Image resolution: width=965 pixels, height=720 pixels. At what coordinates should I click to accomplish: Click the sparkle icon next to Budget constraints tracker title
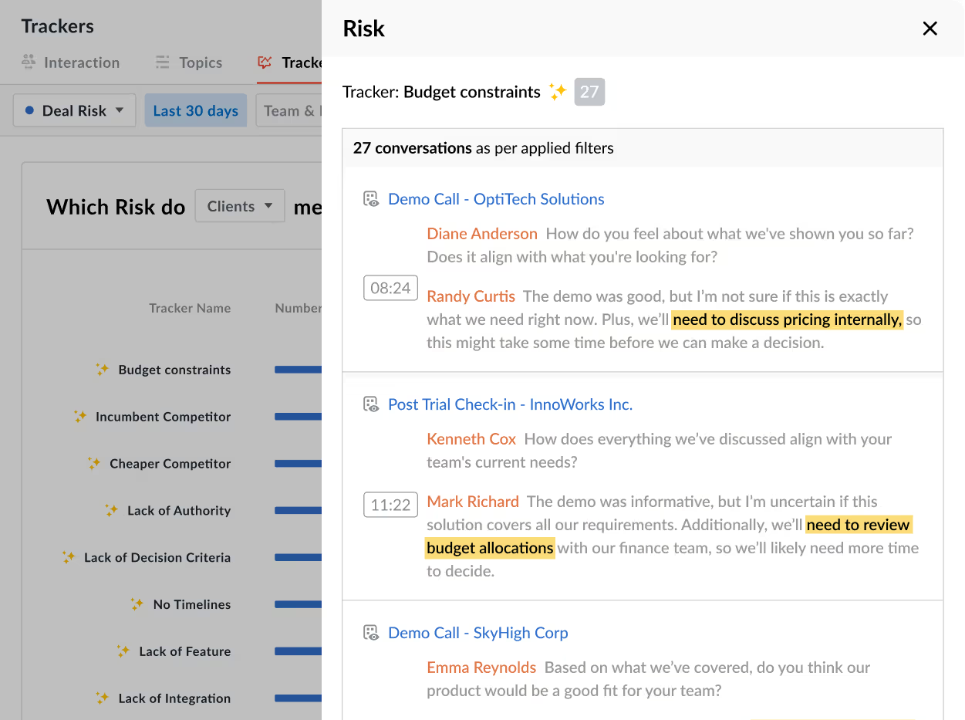[x=558, y=92]
